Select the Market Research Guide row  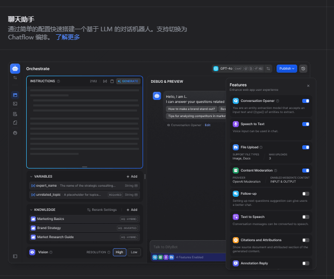click(85, 237)
